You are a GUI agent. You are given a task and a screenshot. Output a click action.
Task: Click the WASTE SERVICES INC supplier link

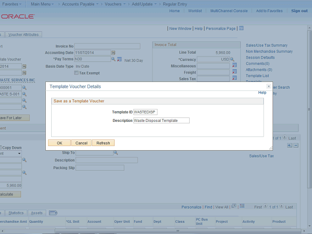pyautogui.click(x=18, y=80)
